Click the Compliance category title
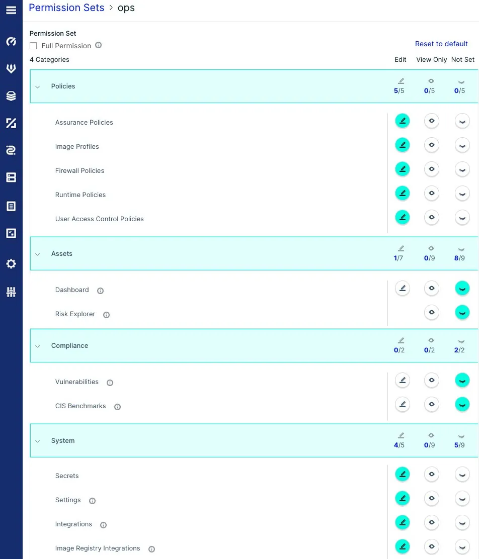 tap(69, 346)
